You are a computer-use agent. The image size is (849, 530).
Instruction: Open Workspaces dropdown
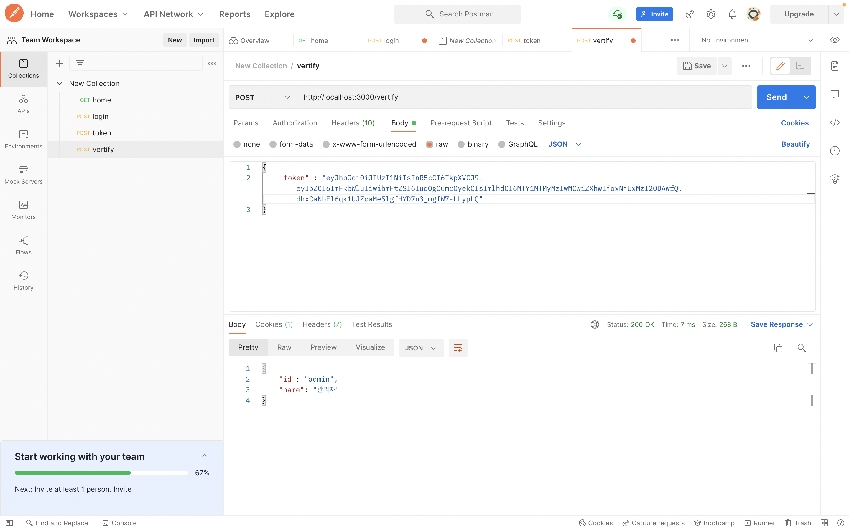coord(98,14)
